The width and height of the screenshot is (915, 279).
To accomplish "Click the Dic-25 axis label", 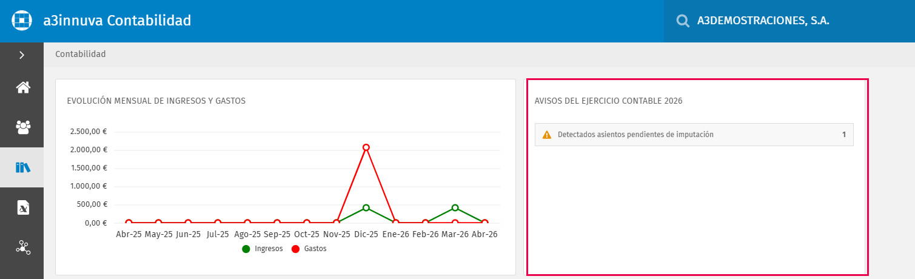I will (366, 234).
